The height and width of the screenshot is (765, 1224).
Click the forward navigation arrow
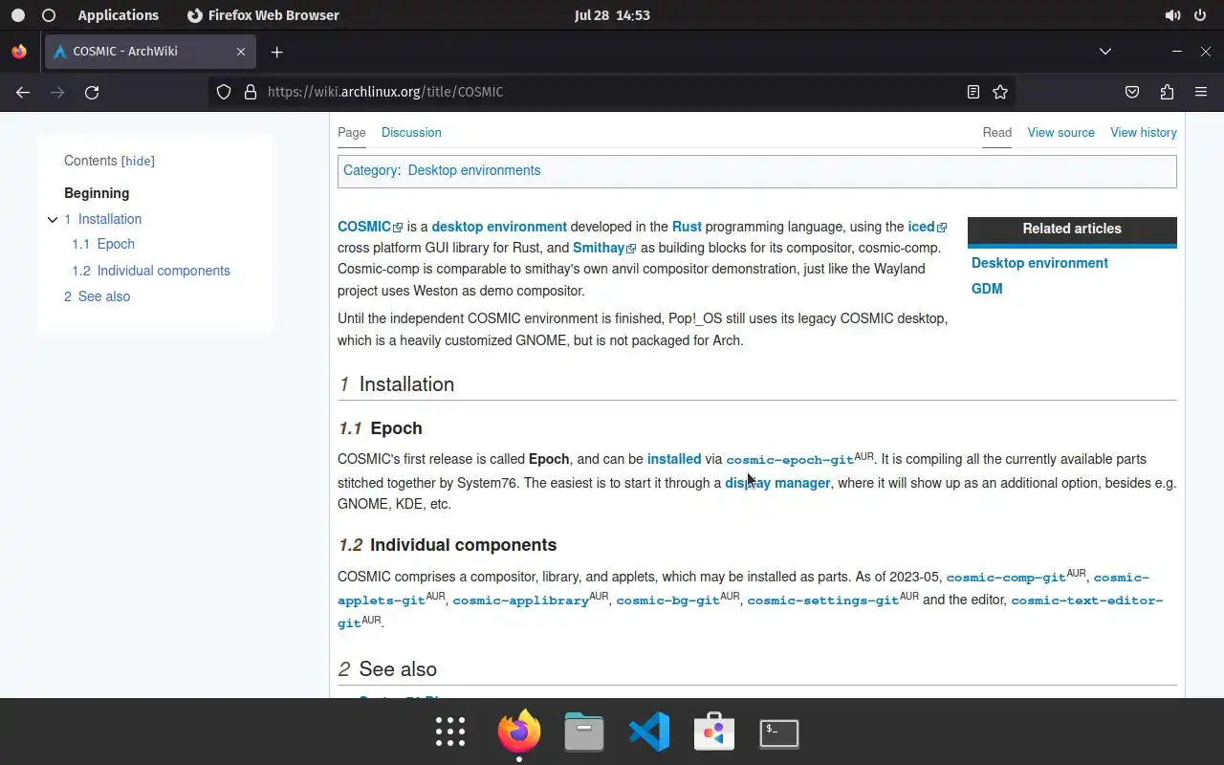click(x=57, y=92)
